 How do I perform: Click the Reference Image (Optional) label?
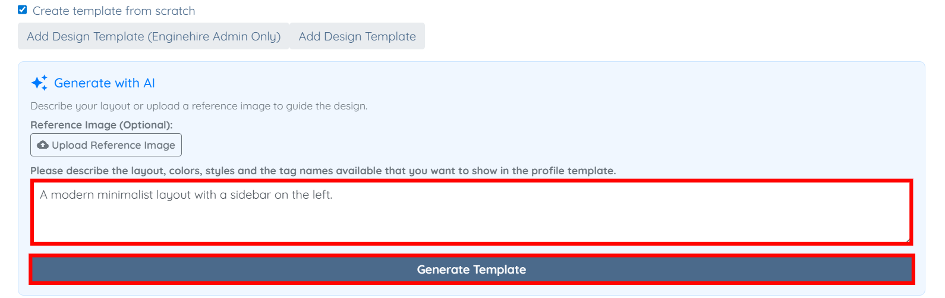click(x=102, y=125)
